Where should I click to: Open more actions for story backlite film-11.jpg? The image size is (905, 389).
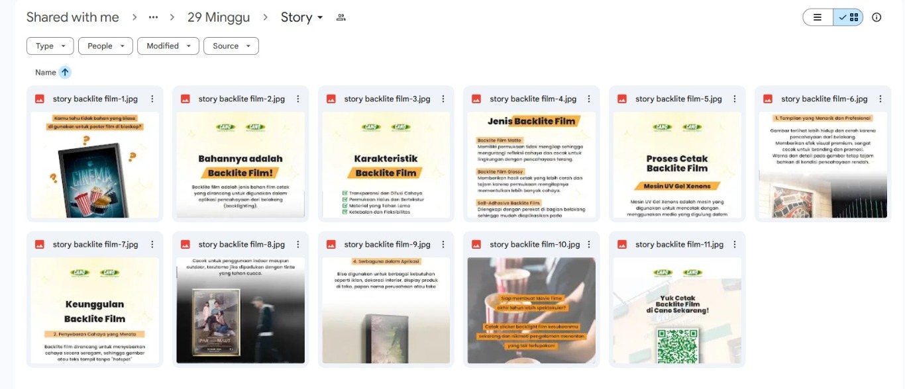click(x=735, y=244)
